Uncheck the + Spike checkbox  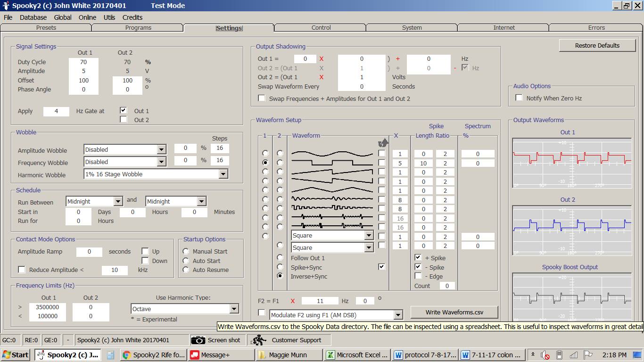[418, 257]
